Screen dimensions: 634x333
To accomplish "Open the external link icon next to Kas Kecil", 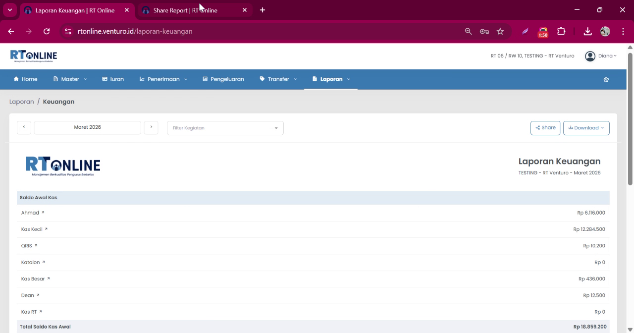I will (x=46, y=229).
